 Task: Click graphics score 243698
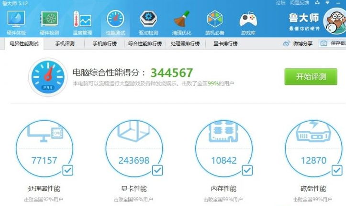pos(134,160)
